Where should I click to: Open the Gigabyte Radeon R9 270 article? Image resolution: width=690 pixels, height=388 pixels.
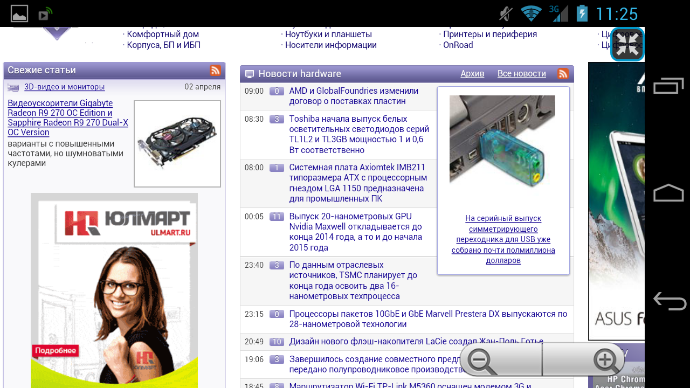tap(68, 117)
